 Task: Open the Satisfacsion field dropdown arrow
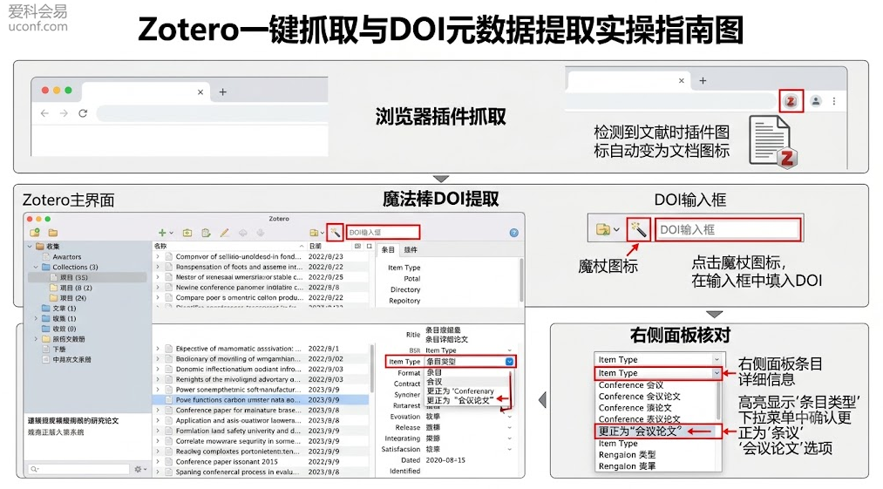509,450
